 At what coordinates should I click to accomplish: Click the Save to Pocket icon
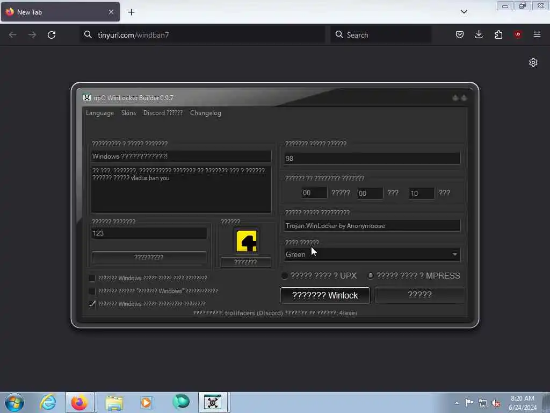pos(460,34)
